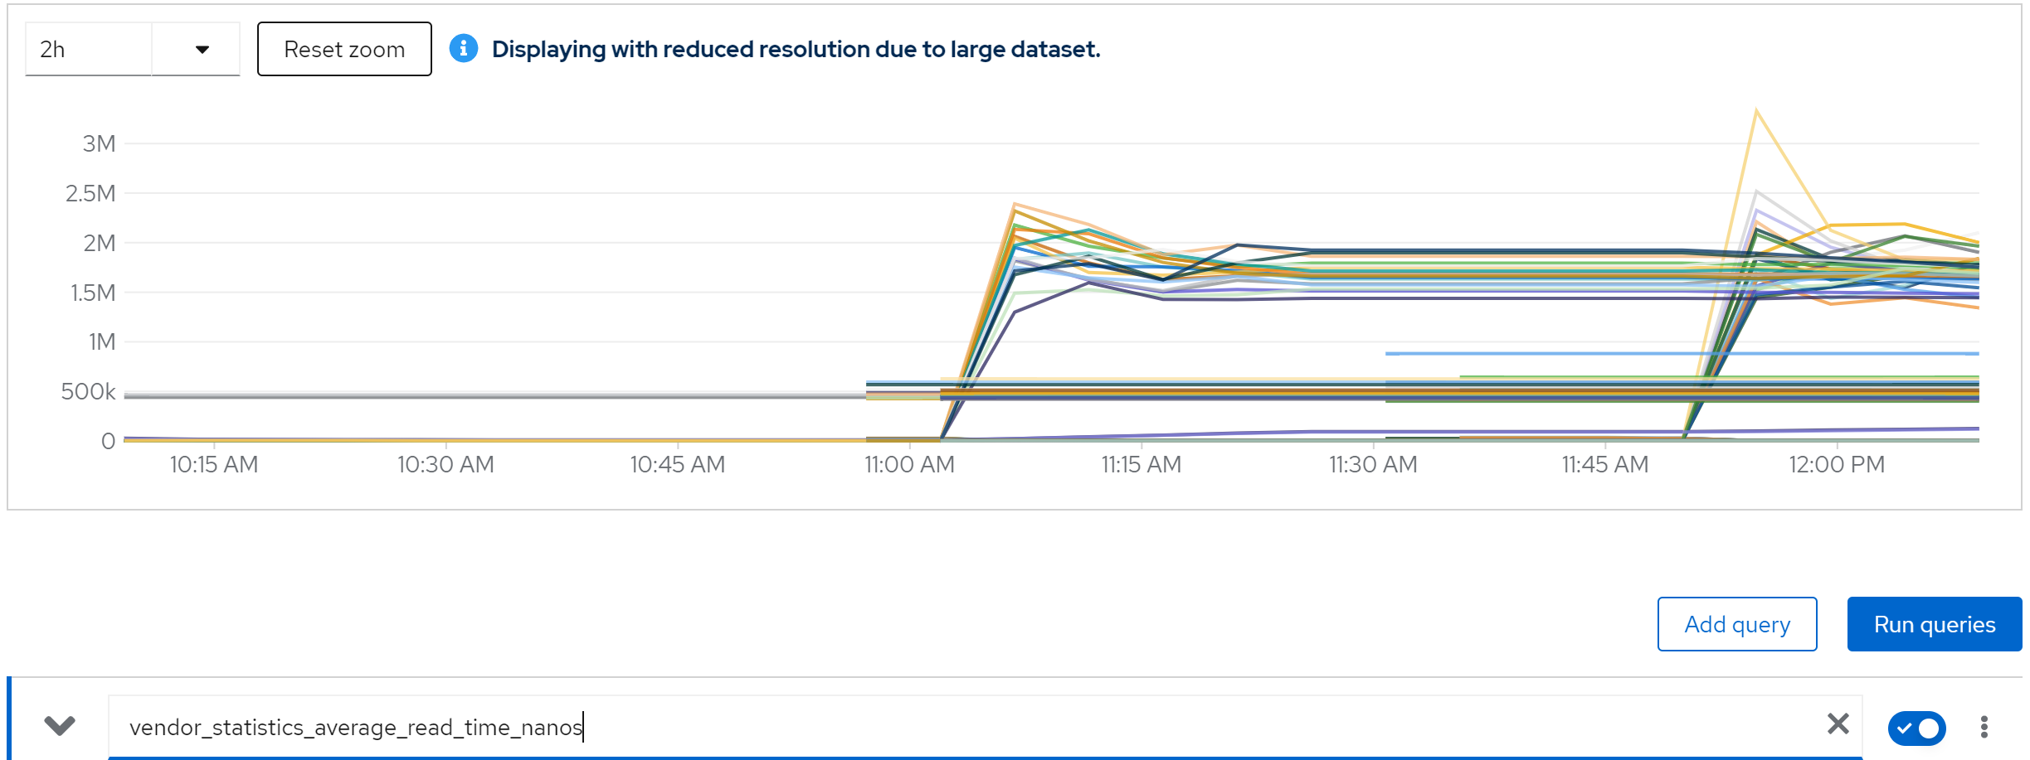Click the tallest yellow spike peak on chart

pyautogui.click(x=1756, y=110)
